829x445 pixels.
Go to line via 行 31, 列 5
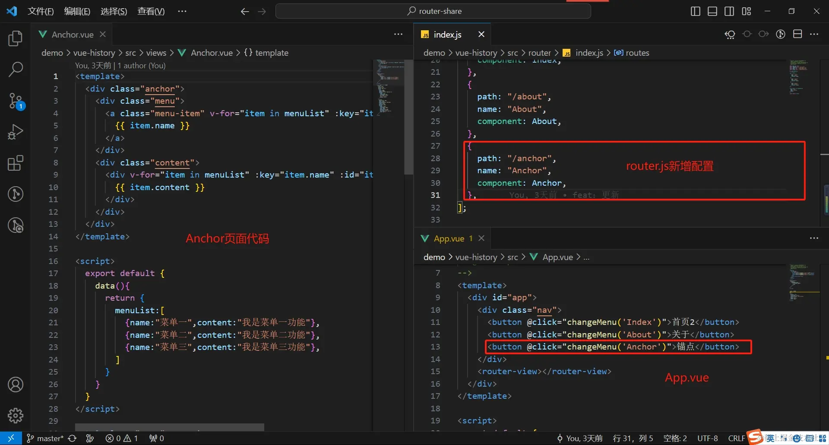tap(633, 438)
